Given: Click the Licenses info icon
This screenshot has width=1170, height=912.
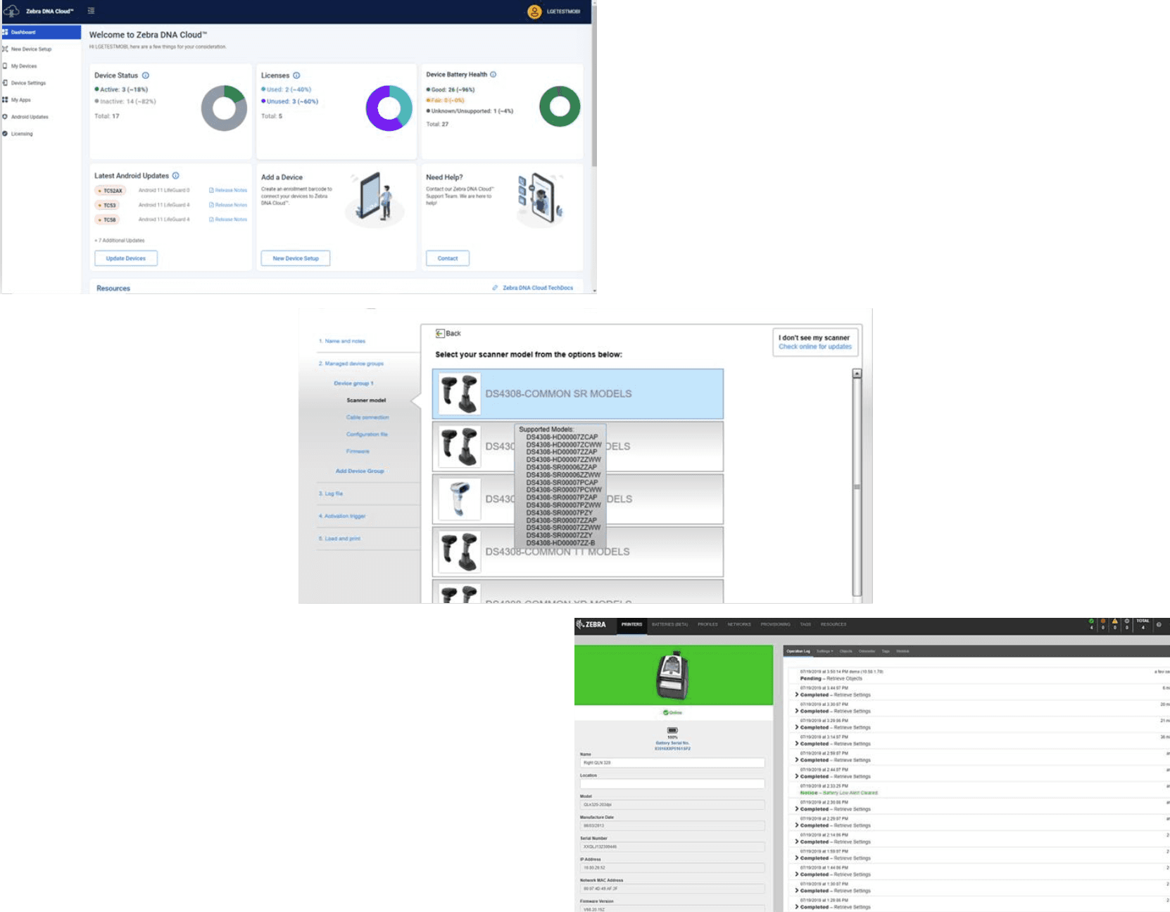Looking at the screenshot, I should [x=296, y=75].
